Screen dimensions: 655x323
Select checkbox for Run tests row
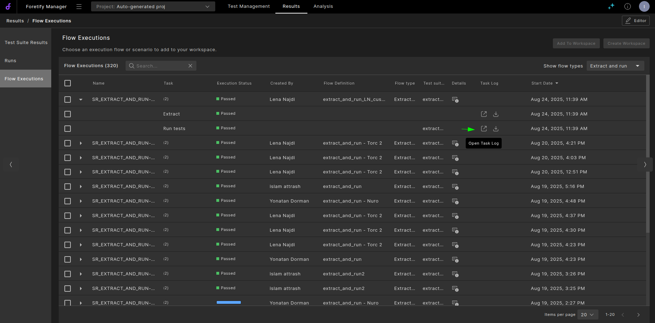tap(68, 129)
